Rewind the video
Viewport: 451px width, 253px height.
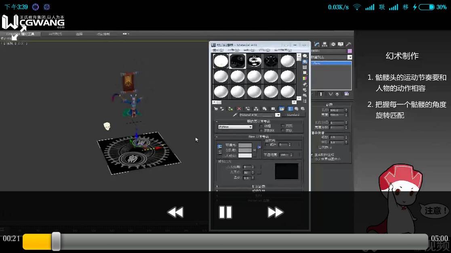(x=175, y=213)
